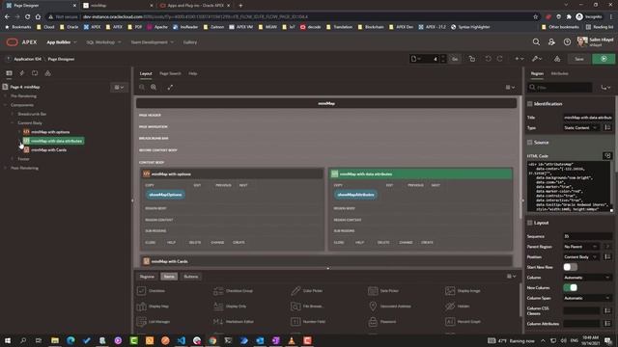Switch to the Buttons gallery tab

pyautogui.click(x=191, y=277)
